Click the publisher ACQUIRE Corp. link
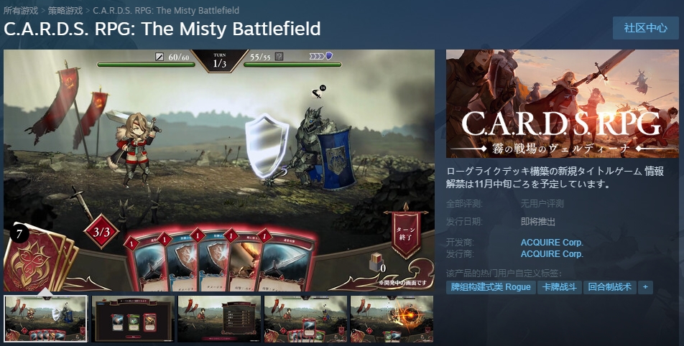684x346 pixels. tap(552, 253)
